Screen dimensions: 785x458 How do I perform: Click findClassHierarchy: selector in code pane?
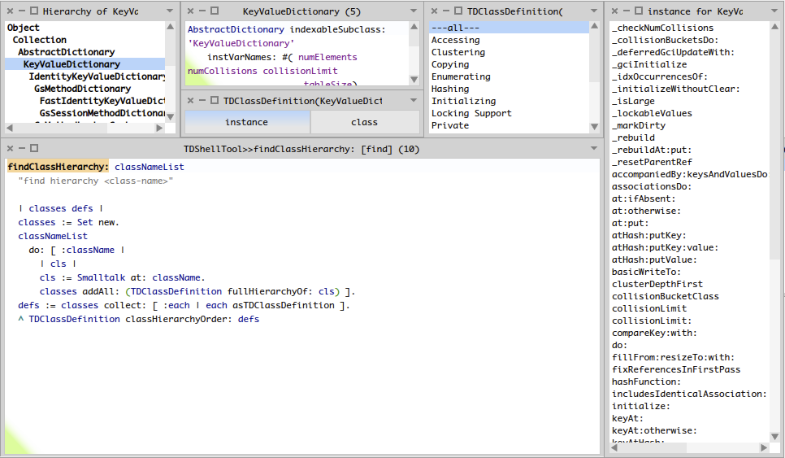tap(58, 167)
